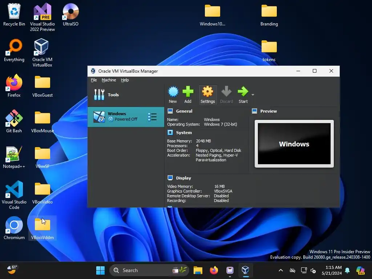Select the VBoxSF folder
Screen dimensions: 372x279
point(43,157)
